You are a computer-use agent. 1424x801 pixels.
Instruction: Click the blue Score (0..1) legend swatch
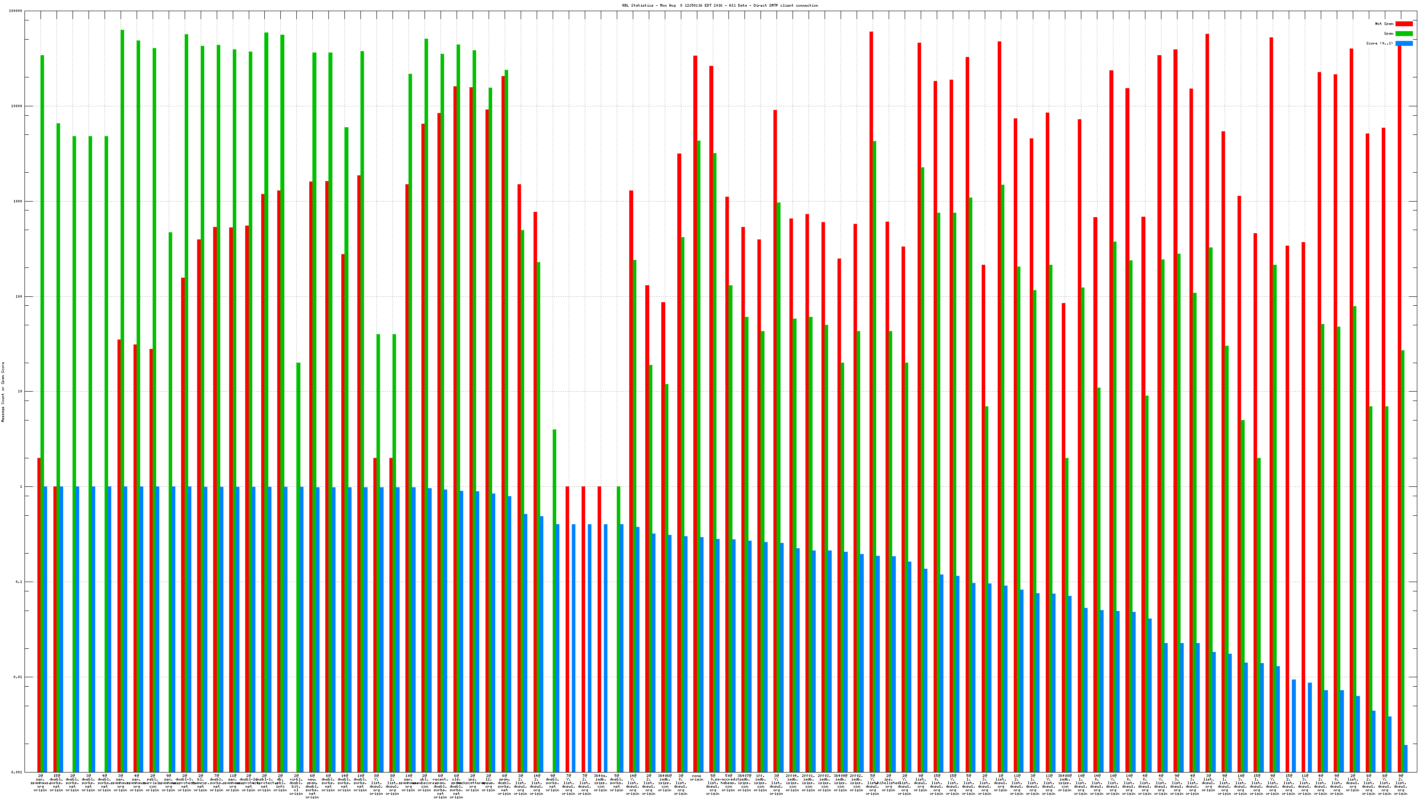pyautogui.click(x=1404, y=44)
